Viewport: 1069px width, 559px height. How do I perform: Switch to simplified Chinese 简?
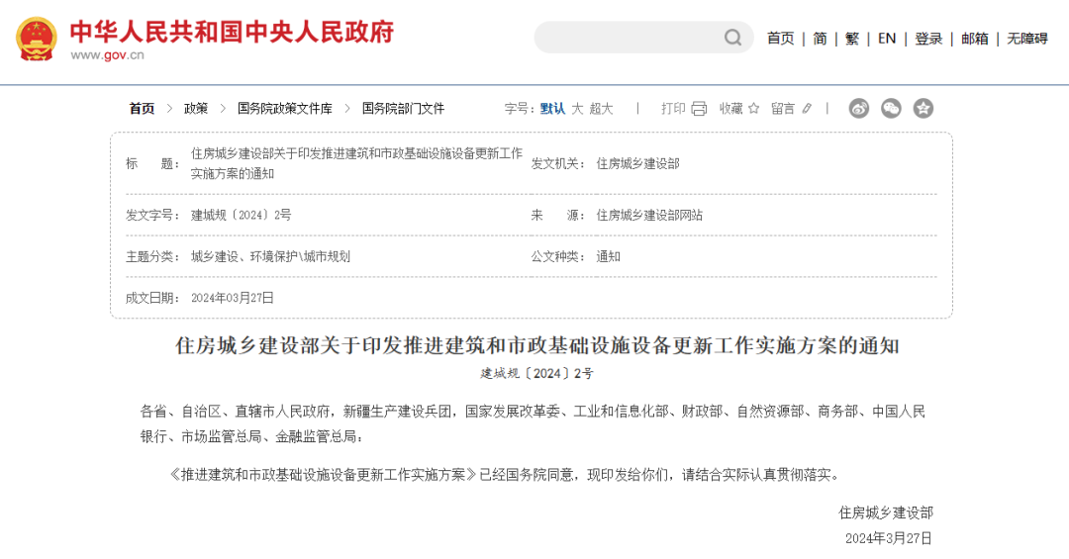tap(821, 39)
